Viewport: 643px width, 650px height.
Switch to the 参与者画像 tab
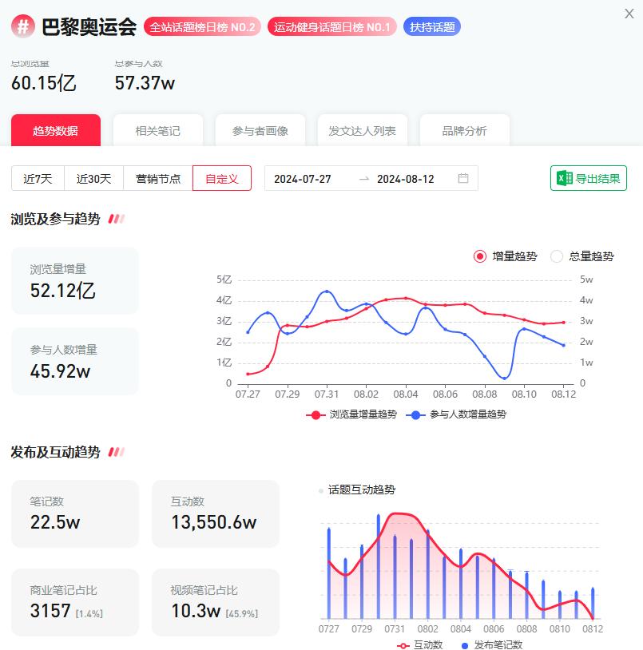point(260,131)
